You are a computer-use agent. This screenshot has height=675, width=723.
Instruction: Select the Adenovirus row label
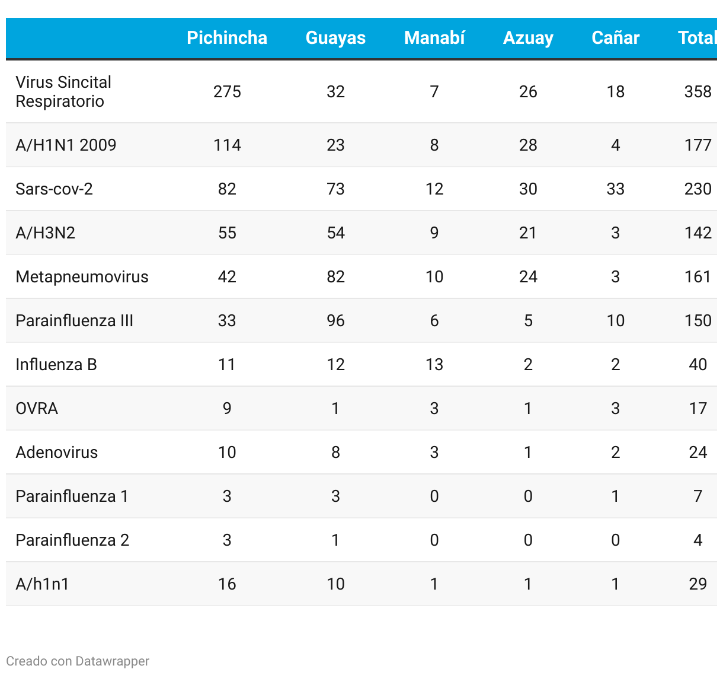coord(56,452)
